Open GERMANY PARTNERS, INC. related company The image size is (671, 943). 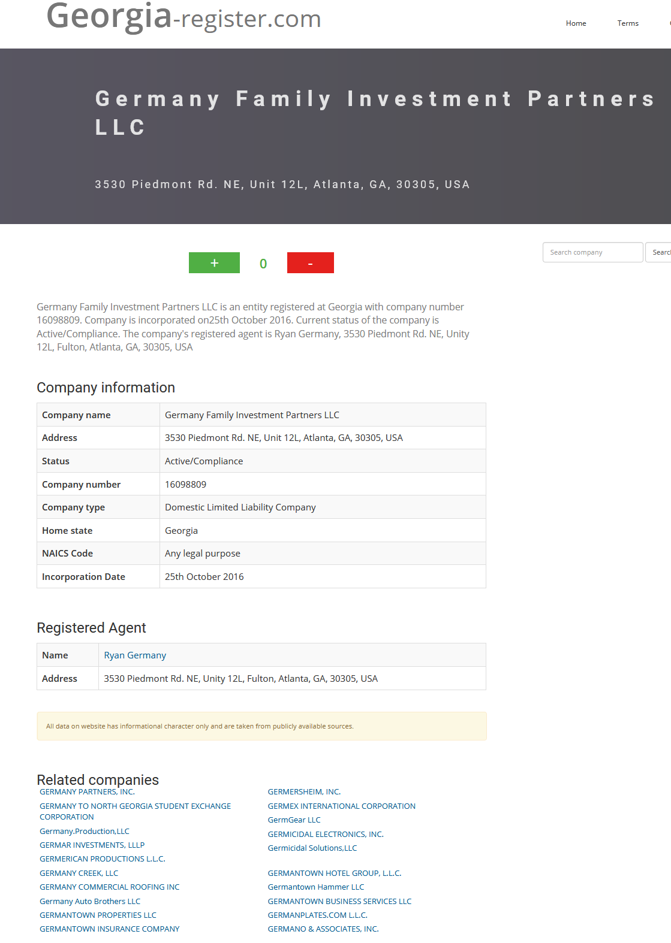click(x=87, y=792)
